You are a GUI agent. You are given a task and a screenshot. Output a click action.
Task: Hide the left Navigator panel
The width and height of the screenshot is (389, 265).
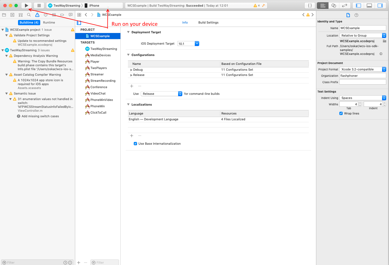click(x=358, y=6)
